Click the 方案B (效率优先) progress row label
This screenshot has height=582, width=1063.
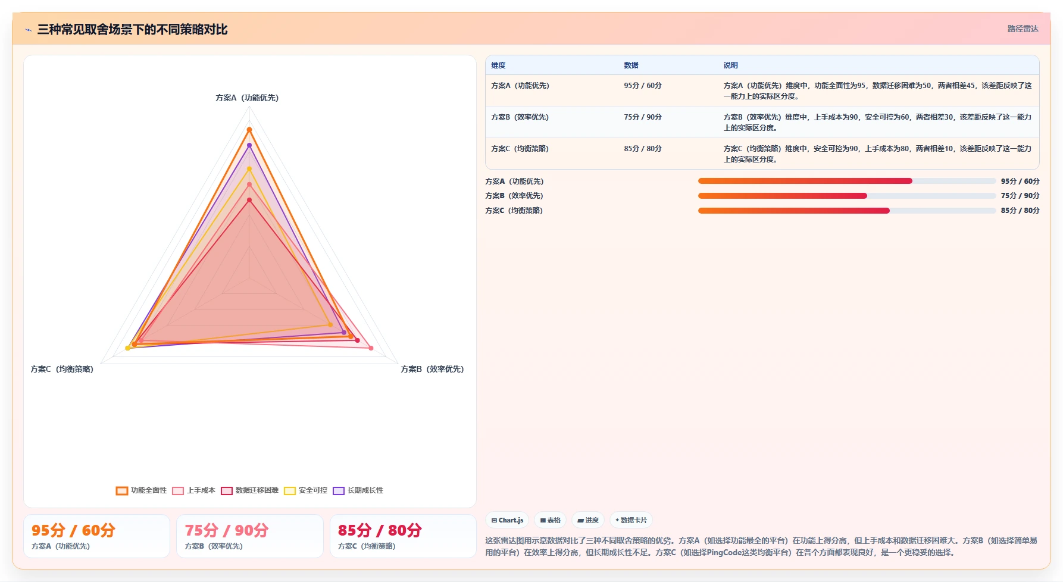(x=514, y=196)
